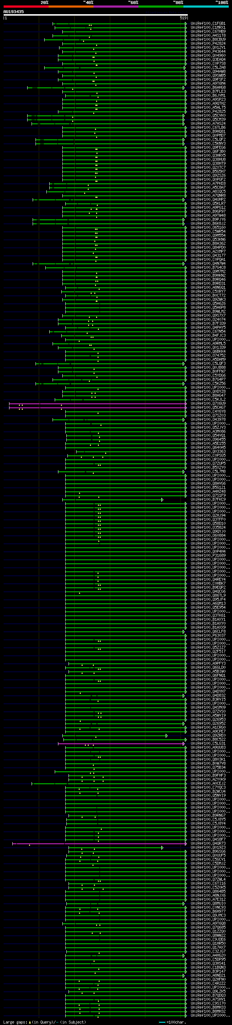Select the UniRef100_O65160 label
The image size is (232, 1025).
[x=208, y=228]
